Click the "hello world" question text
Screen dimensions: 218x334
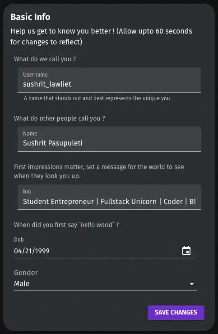(x=66, y=225)
